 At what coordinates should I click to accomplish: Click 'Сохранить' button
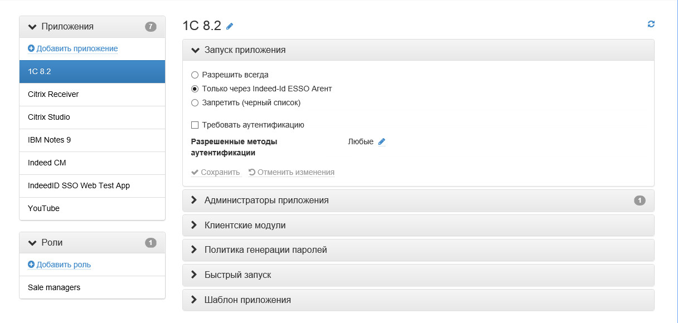coord(216,173)
